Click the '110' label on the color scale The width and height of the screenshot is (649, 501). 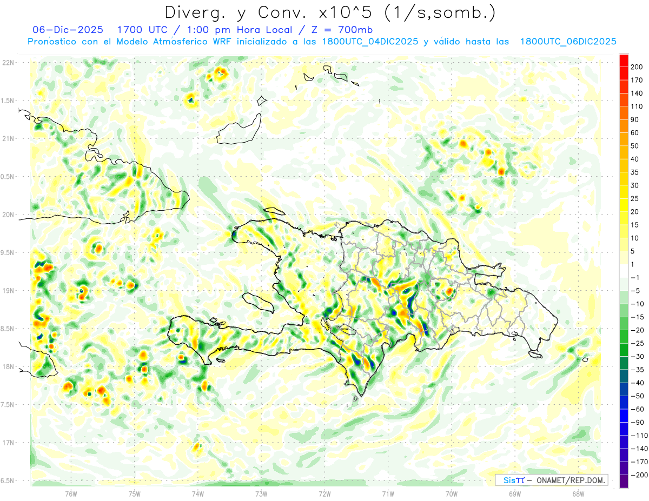[x=637, y=106]
